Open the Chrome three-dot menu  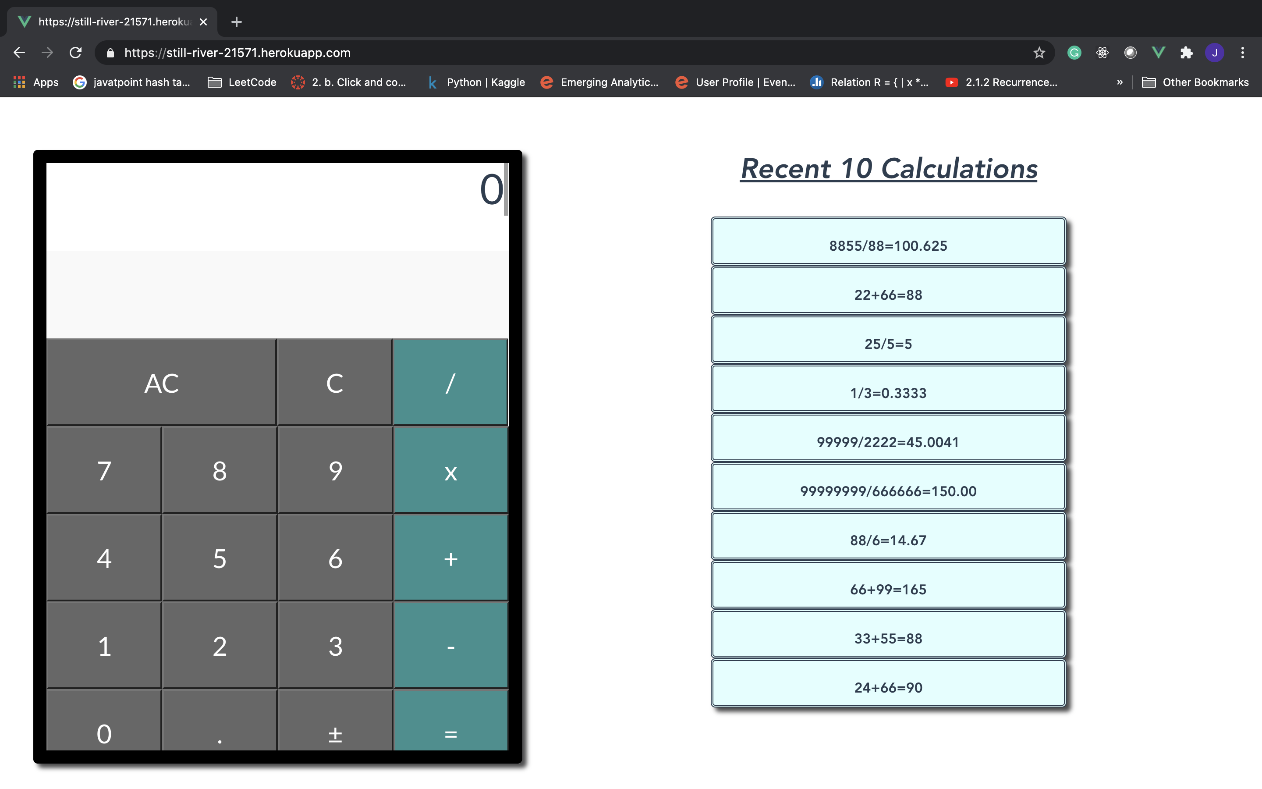click(x=1242, y=52)
